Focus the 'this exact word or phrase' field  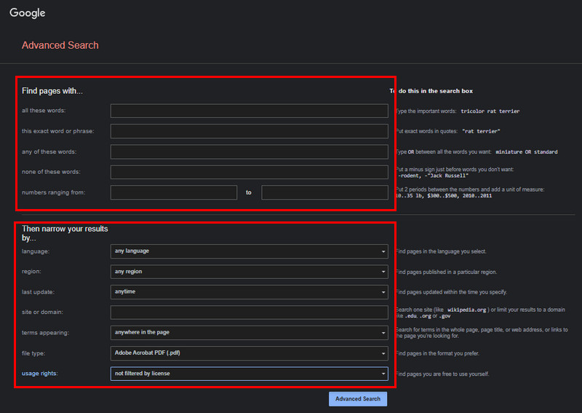click(x=249, y=131)
